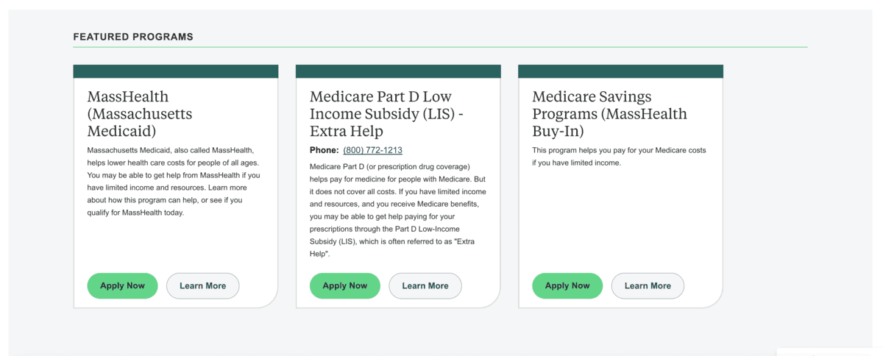Click the dark green bar atop Part D card

(x=397, y=71)
